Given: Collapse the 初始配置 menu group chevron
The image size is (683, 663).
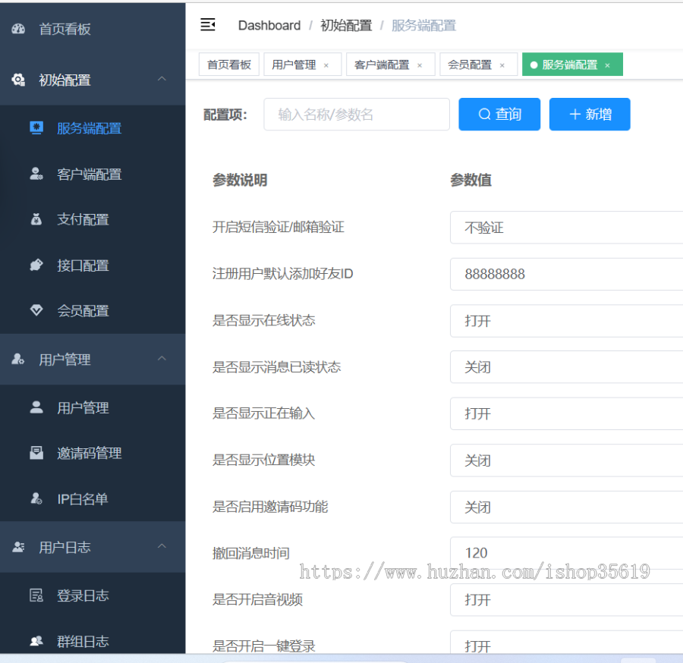Looking at the screenshot, I should pyautogui.click(x=162, y=79).
